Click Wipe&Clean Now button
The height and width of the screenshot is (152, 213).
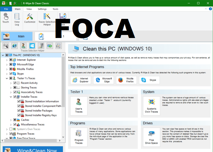tap(33, 149)
